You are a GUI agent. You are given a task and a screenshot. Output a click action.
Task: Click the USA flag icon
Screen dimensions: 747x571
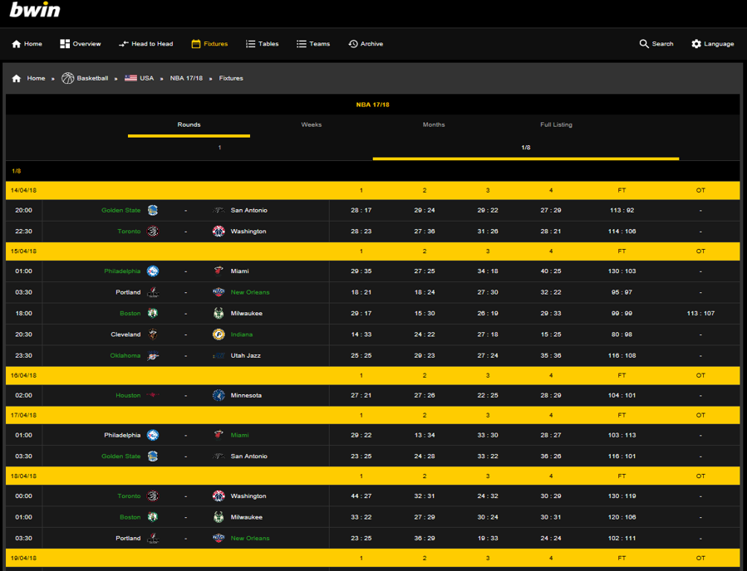[x=130, y=78]
